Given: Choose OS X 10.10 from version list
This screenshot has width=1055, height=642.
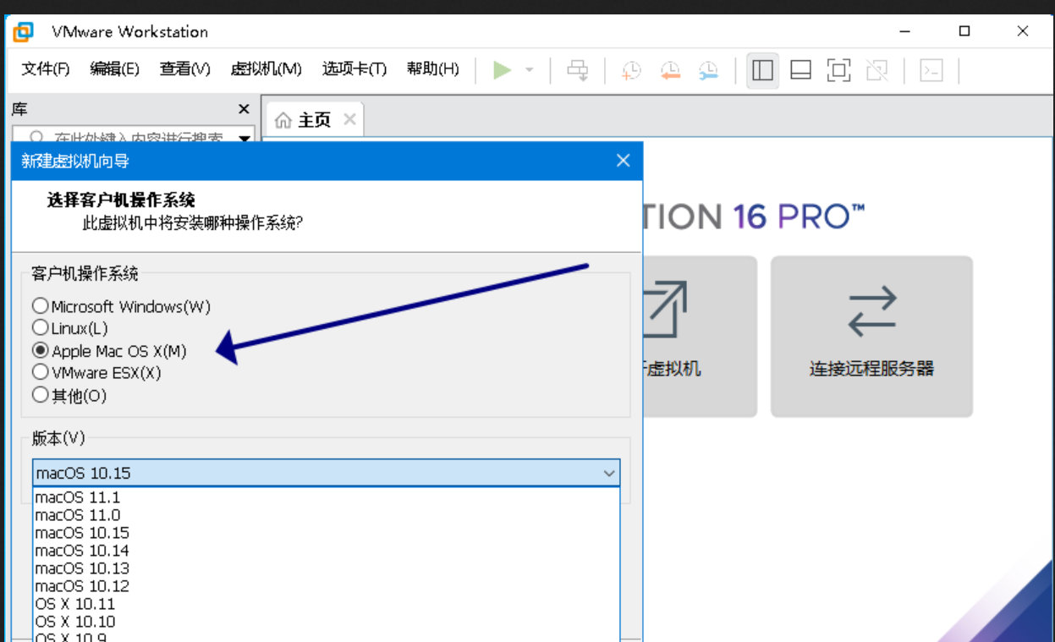Looking at the screenshot, I should pyautogui.click(x=326, y=622).
